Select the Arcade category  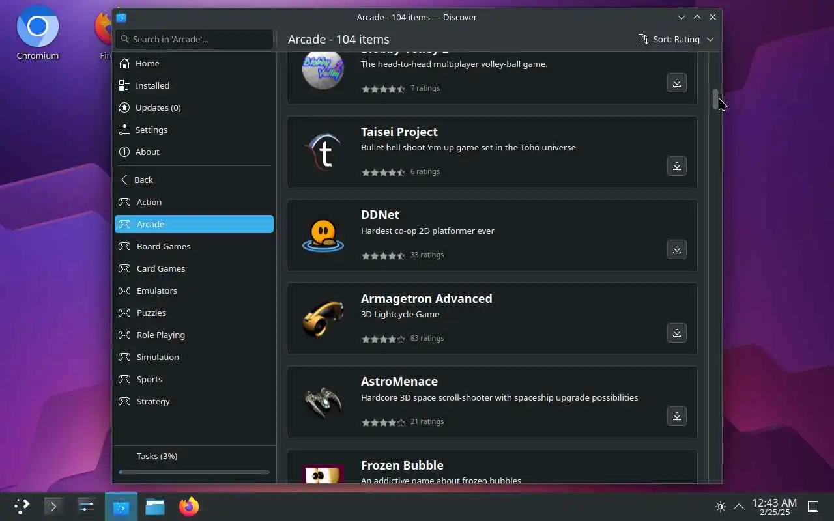pyautogui.click(x=194, y=224)
